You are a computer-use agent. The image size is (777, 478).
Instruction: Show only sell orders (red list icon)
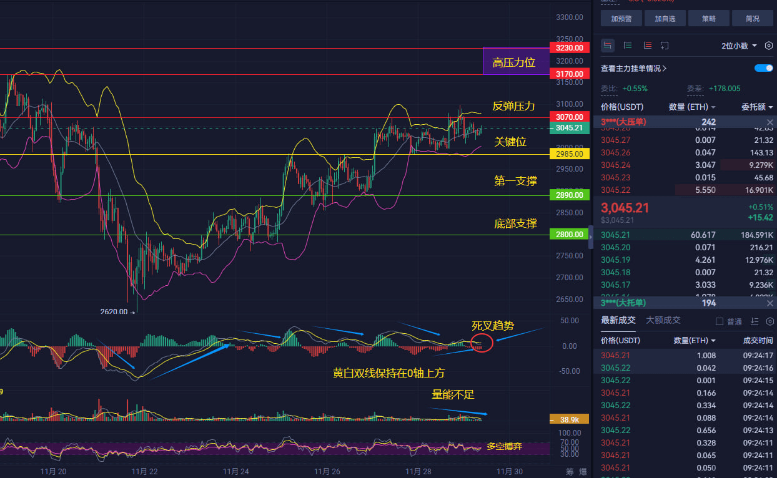(x=647, y=46)
